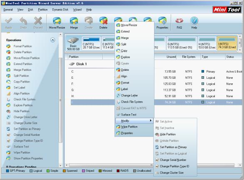This screenshot has height=180, width=244.
Task: Select Change Serial Number in submenu
Action: pos(175,160)
